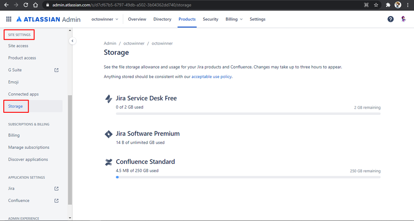The height and width of the screenshot is (221, 414).
Task: Open the browser home page
Action: 35,5
